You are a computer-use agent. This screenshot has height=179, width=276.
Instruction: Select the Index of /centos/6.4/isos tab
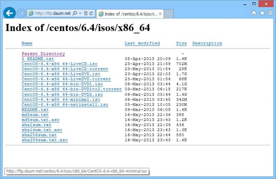(130, 14)
